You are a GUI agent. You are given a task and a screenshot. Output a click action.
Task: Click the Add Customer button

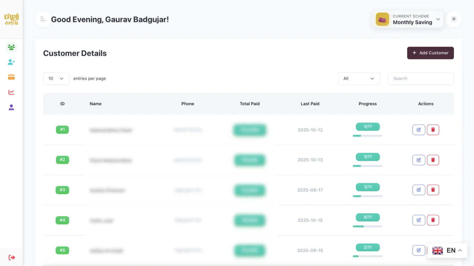pos(430,53)
